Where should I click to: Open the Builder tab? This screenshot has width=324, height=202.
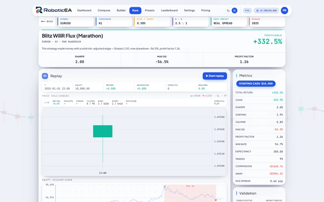121,11
